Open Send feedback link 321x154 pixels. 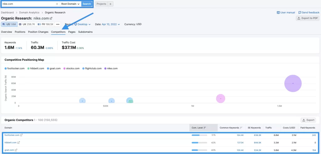[309, 12]
